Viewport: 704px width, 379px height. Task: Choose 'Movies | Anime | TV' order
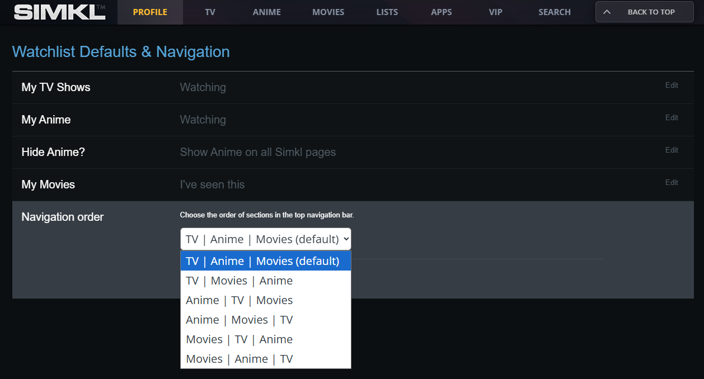click(x=240, y=359)
